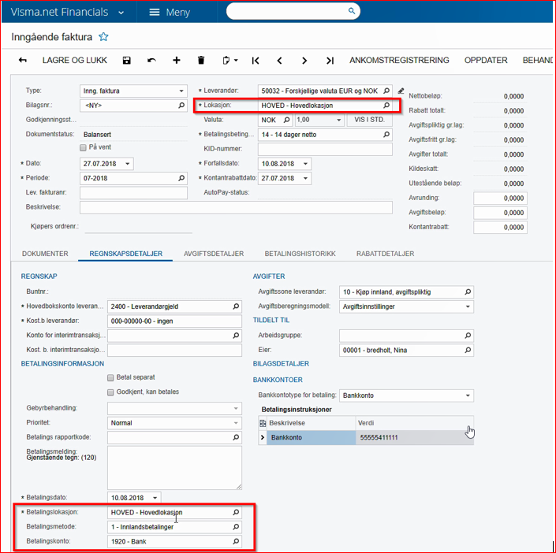Click the OPPDATER button
The height and width of the screenshot is (553, 556).
[486, 60]
